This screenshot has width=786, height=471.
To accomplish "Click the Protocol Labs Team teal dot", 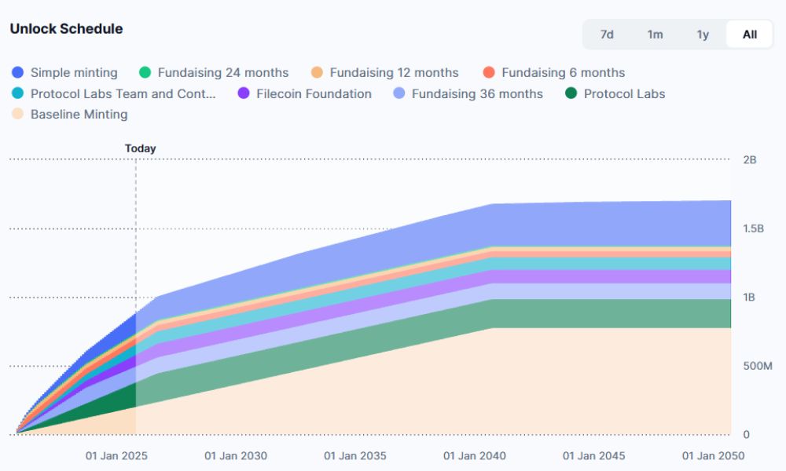I will (x=17, y=94).
